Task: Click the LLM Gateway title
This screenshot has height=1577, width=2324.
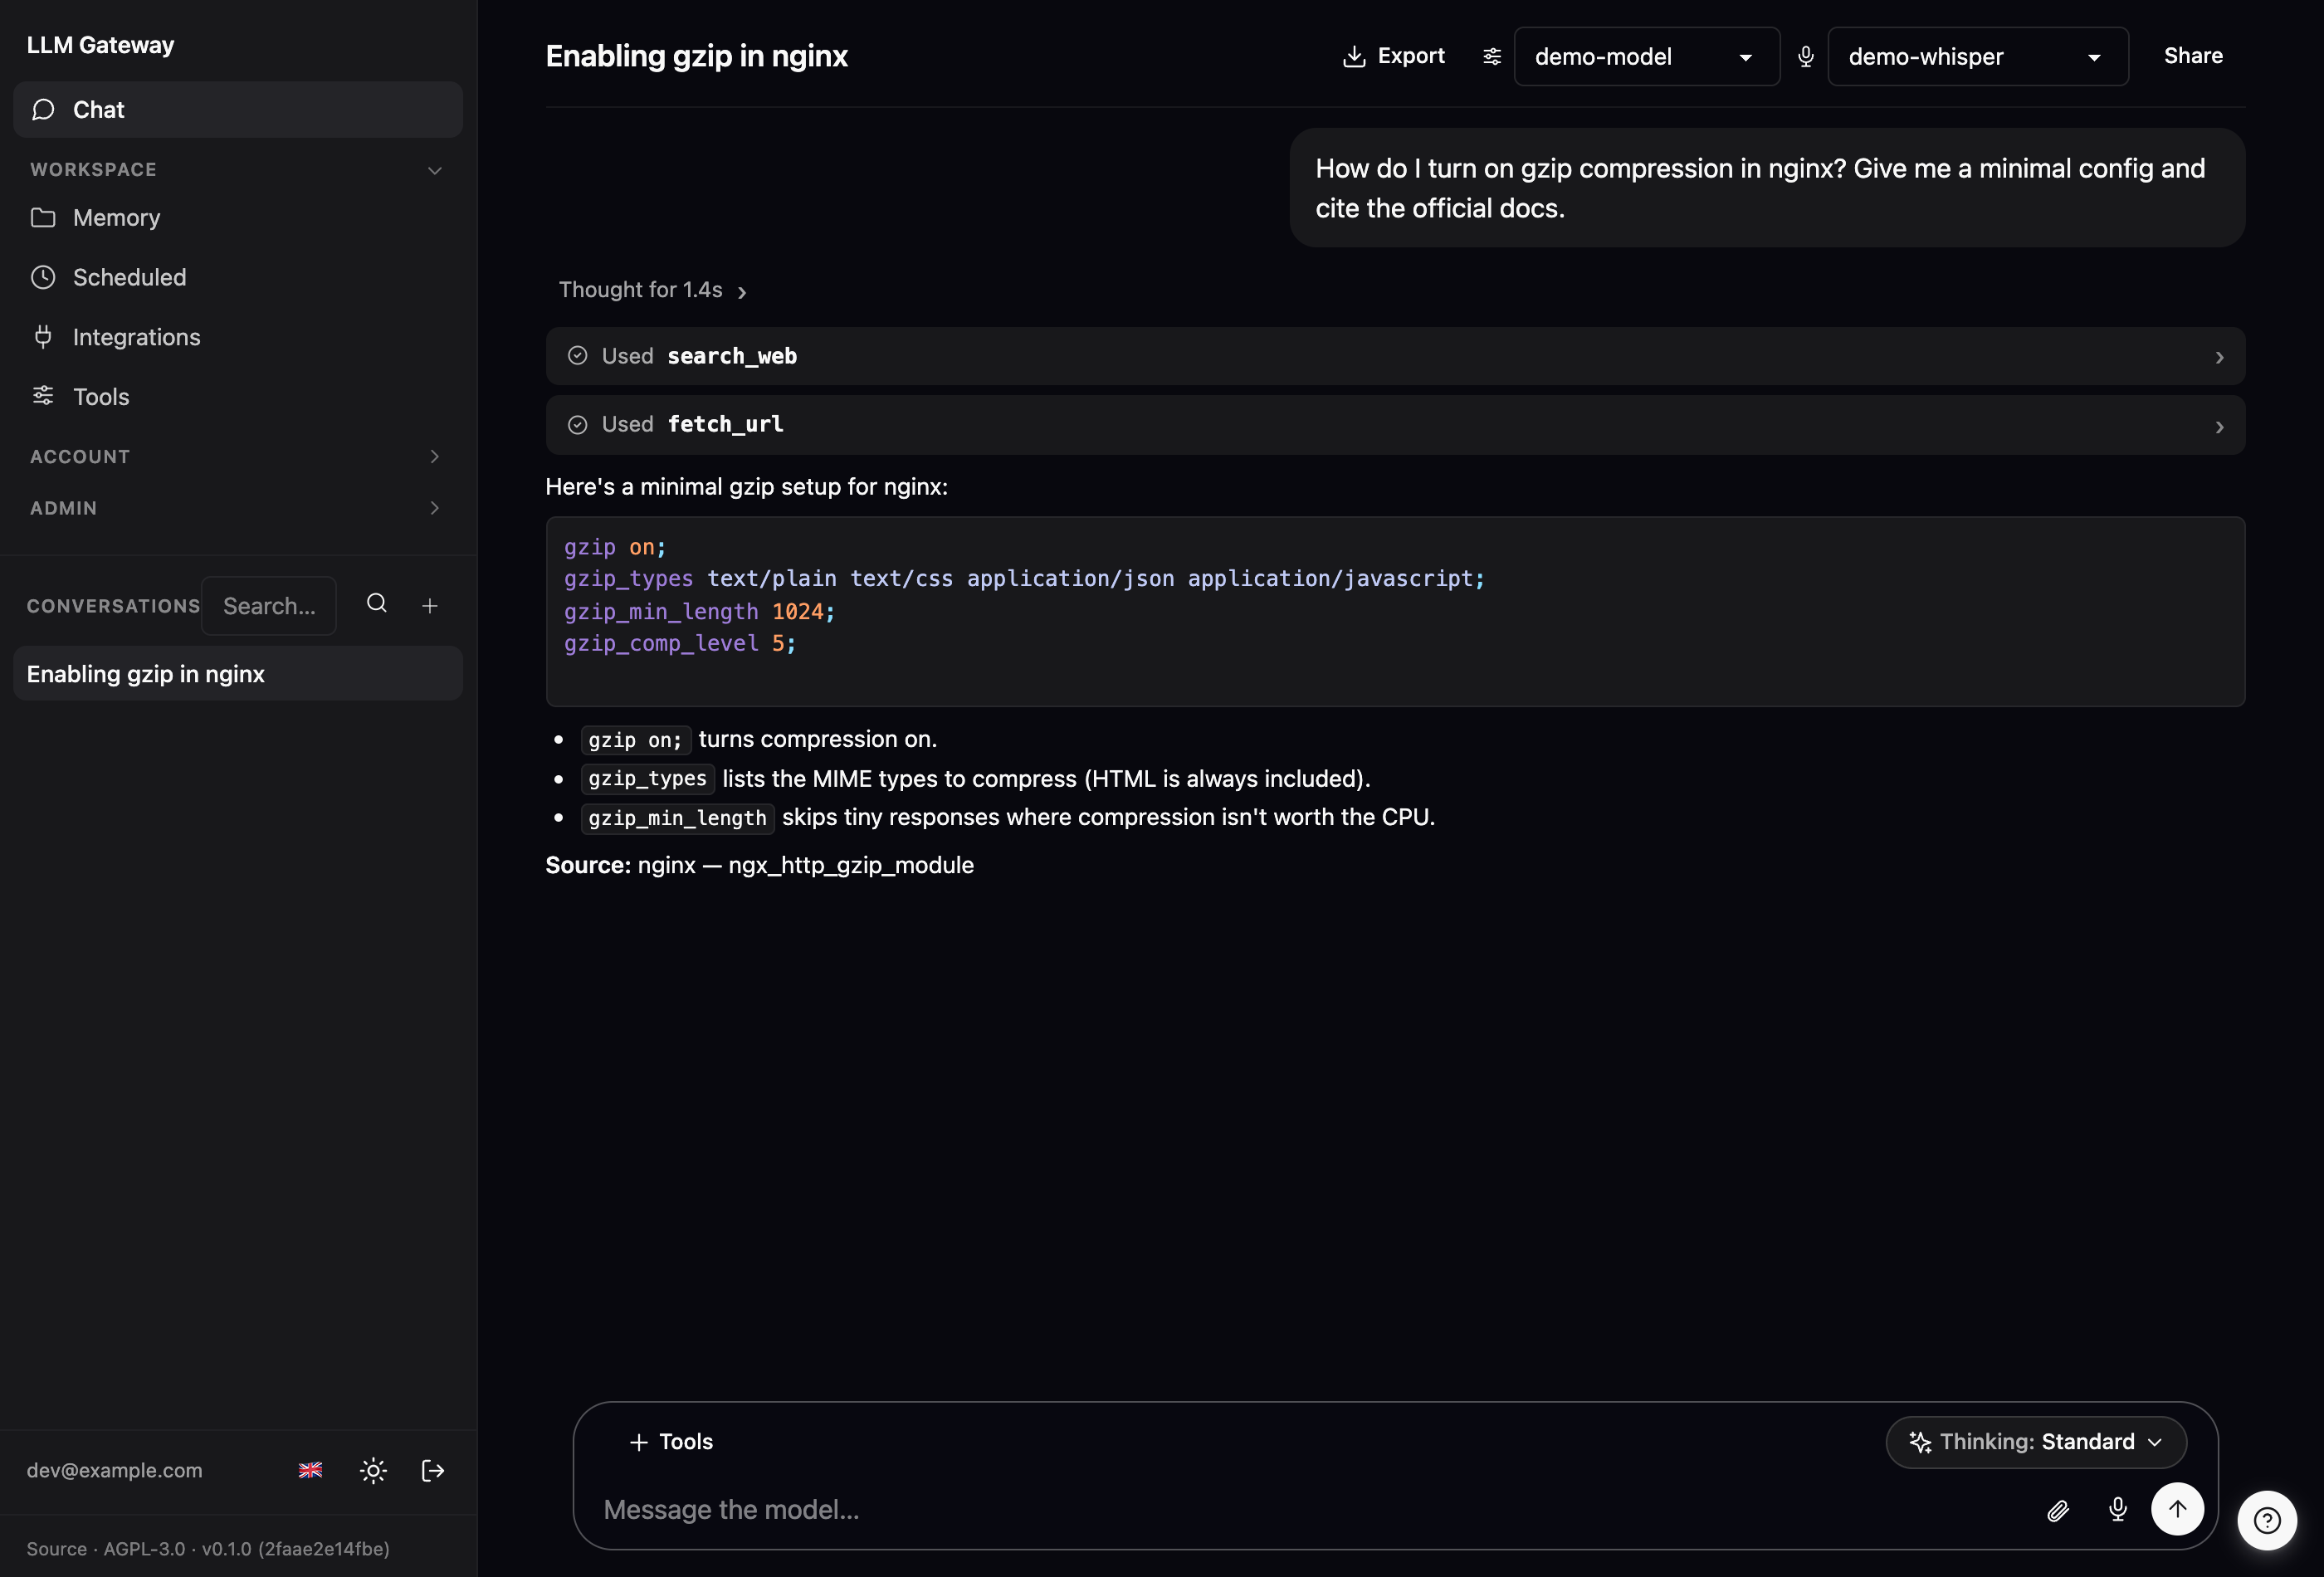Action: click(x=100, y=45)
